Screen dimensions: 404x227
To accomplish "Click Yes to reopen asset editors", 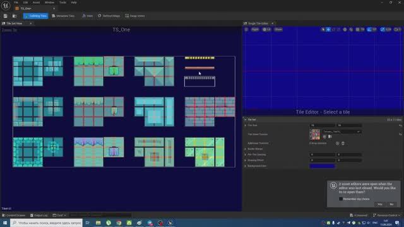I will click(x=380, y=204).
